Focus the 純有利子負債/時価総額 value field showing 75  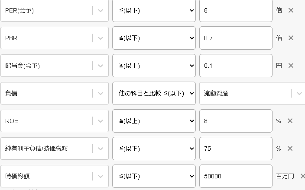(x=236, y=149)
